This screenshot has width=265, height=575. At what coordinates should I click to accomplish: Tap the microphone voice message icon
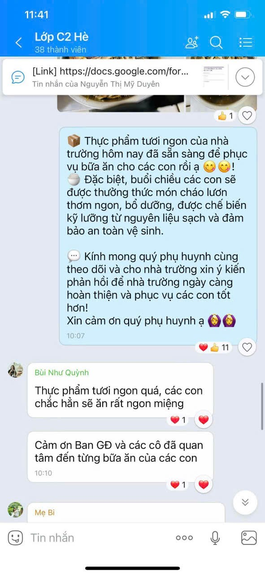tap(215, 538)
